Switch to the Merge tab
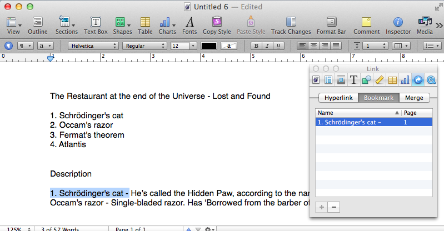This screenshot has height=231, width=444. [413, 98]
